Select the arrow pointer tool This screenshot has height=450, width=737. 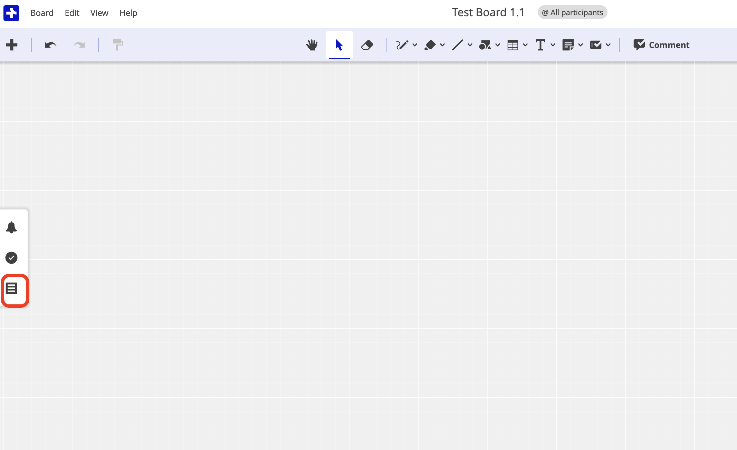click(x=339, y=45)
